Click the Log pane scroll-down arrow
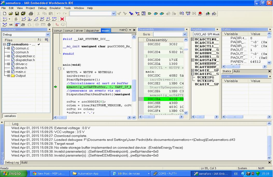This screenshot has height=177, width=273. click(x=269, y=158)
